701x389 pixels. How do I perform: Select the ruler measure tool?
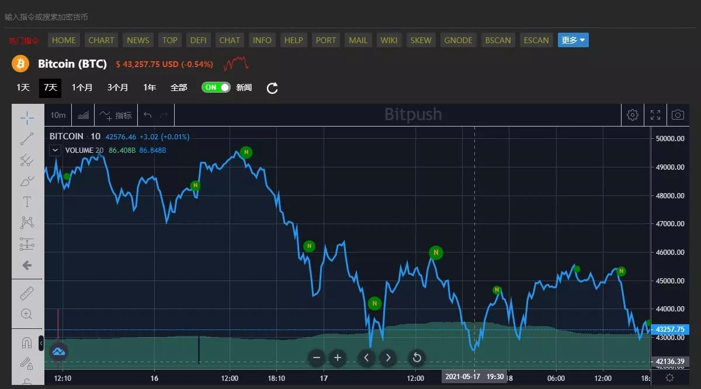27,293
